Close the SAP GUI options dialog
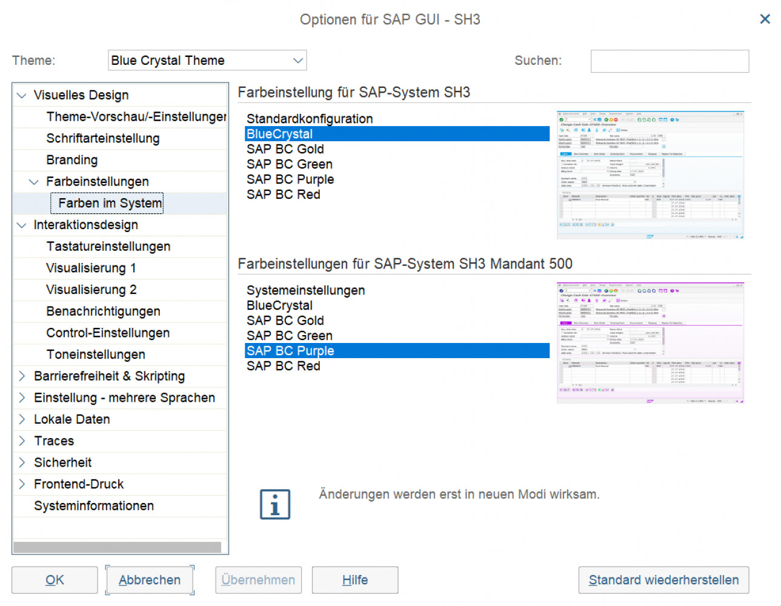781x606 pixels. (x=765, y=19)
